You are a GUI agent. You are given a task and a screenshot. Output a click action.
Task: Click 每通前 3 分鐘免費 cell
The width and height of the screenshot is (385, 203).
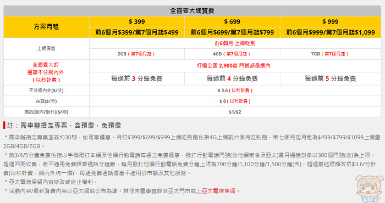click(x=137, y=78)
